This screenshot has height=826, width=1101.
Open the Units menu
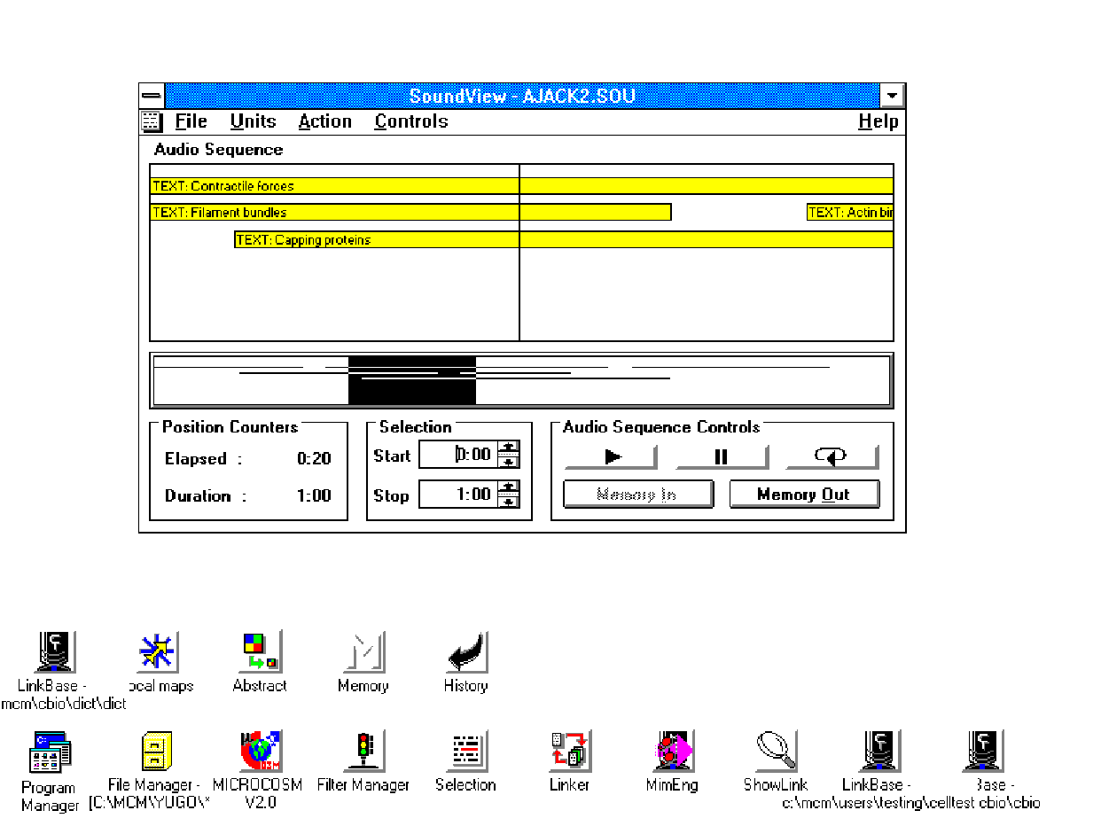[x=253, y=121]
